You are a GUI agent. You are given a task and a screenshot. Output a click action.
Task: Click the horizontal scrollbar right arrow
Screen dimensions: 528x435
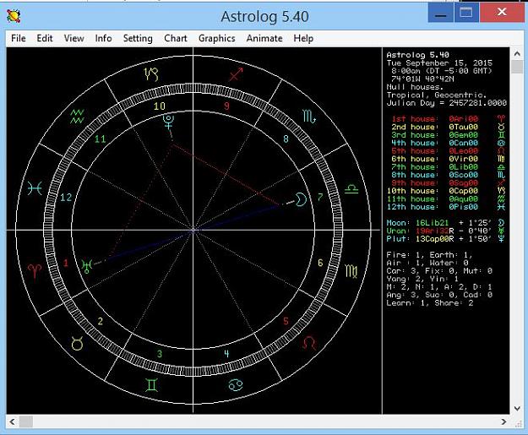pyautogui.click(x=504, y=421)
